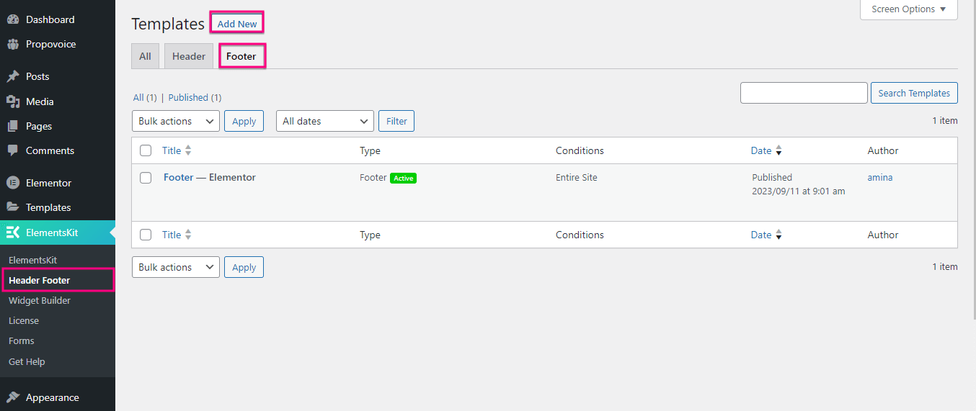The image size is (976, 411).
Task: Open the top Bulk actions dropdown
Action: (x=176, y=121)
